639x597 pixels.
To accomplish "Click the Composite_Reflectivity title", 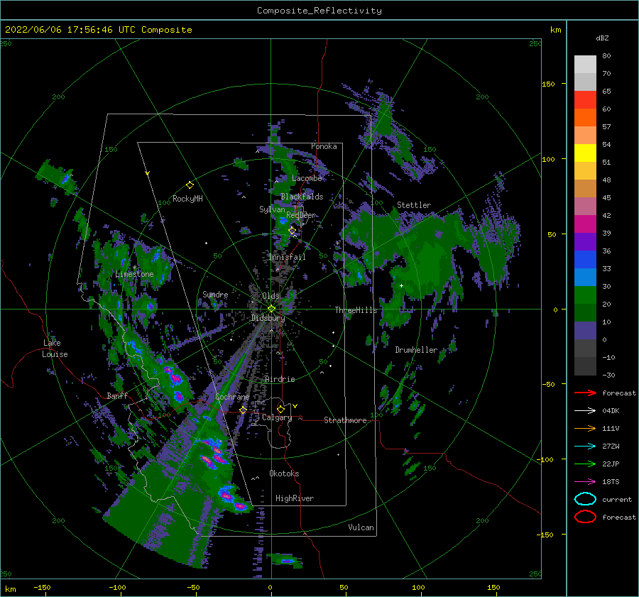I will coord(319,11).
